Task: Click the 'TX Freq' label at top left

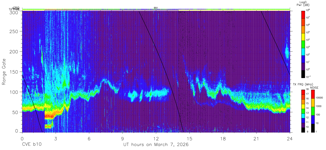Action: click(x=14, y=10)
